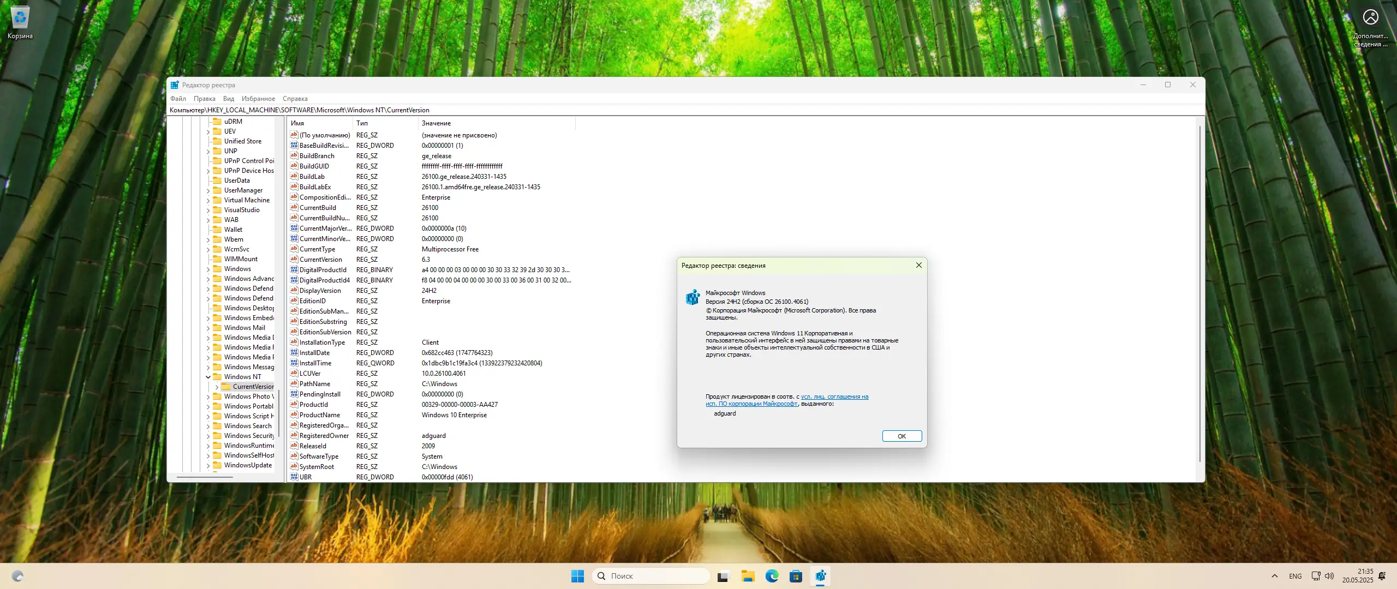Collapse the Windows NT tree node
Image resolution: width=1397 pixels, height=589 pixels.
208,377
